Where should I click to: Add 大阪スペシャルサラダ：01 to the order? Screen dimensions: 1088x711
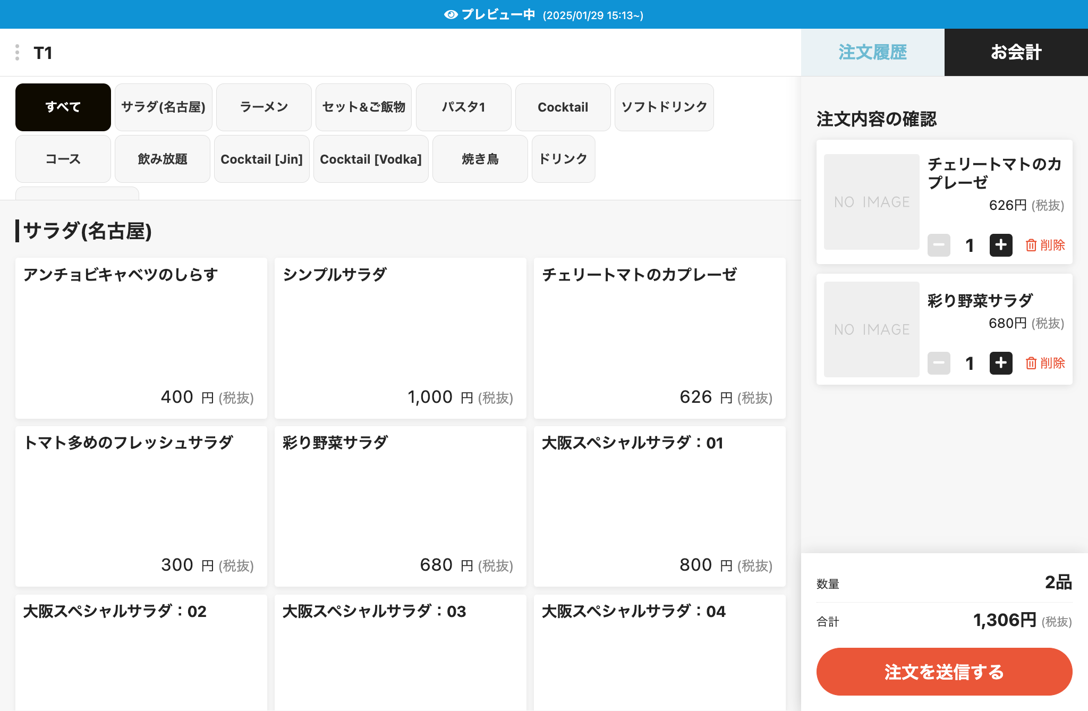tap(660, 506)
